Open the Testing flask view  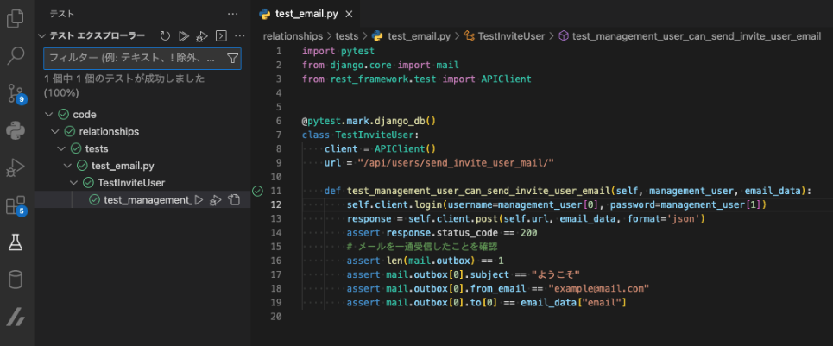[16, 242]
